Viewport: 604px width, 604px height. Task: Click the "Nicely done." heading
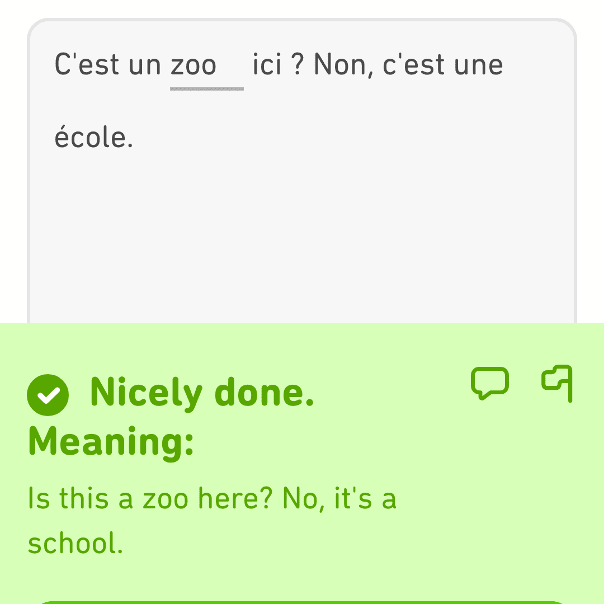pos(202,393)
